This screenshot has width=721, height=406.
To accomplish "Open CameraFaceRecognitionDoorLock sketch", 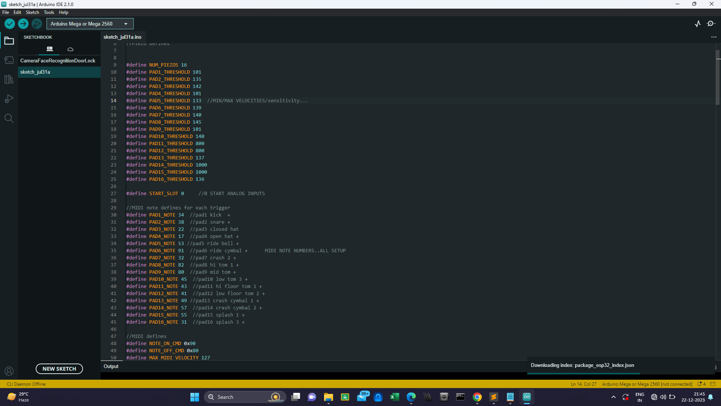I will coord(58,61).
